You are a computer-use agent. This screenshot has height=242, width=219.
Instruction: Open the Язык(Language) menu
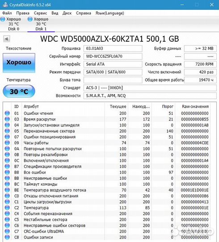coord(110,13)
